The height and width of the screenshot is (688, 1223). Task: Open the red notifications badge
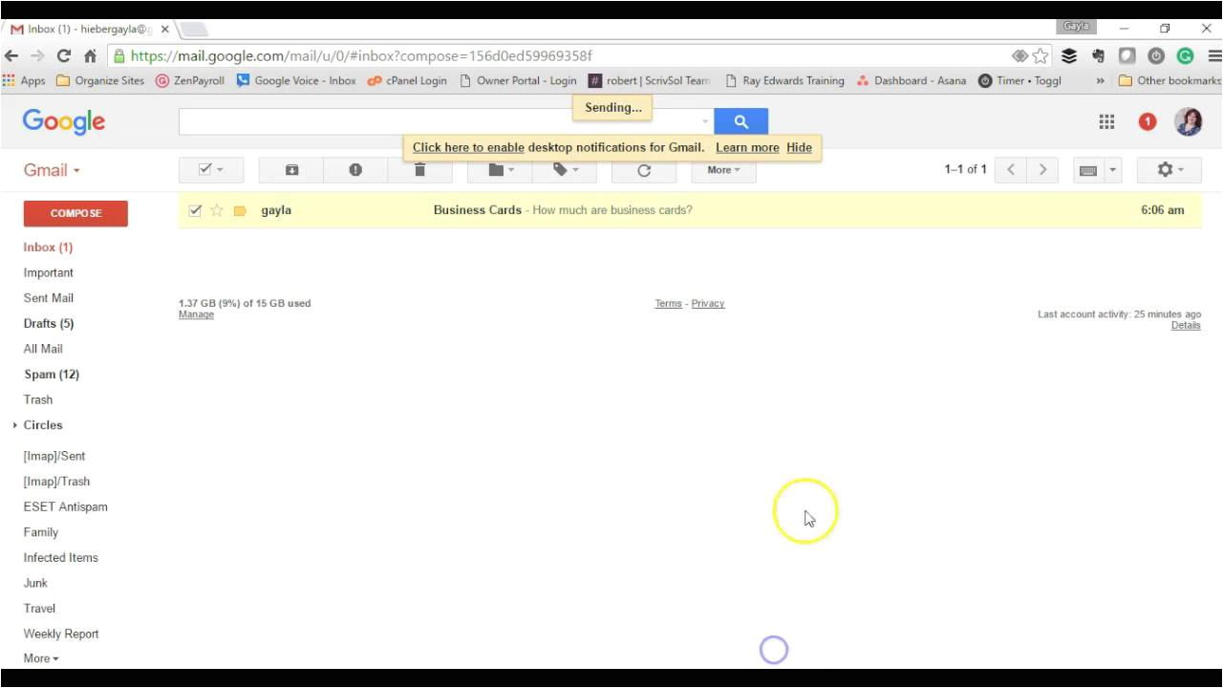1148,121
